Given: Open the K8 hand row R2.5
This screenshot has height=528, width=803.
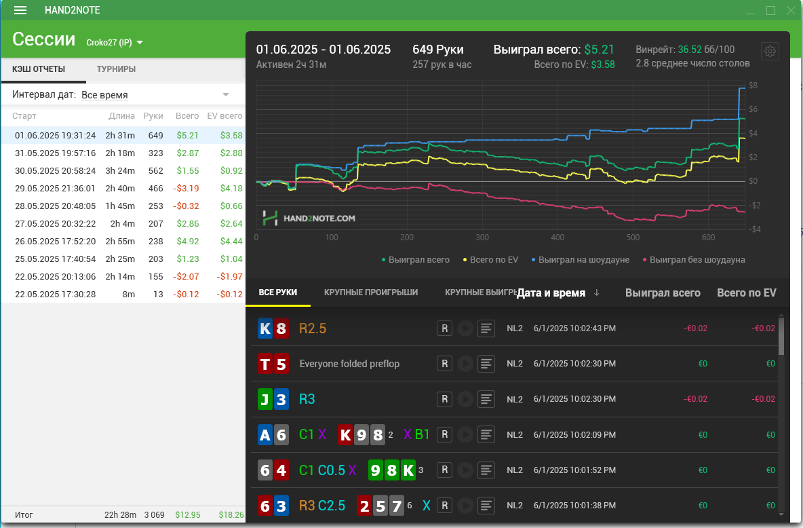Looking at the screenshot, I should [515, 328].
